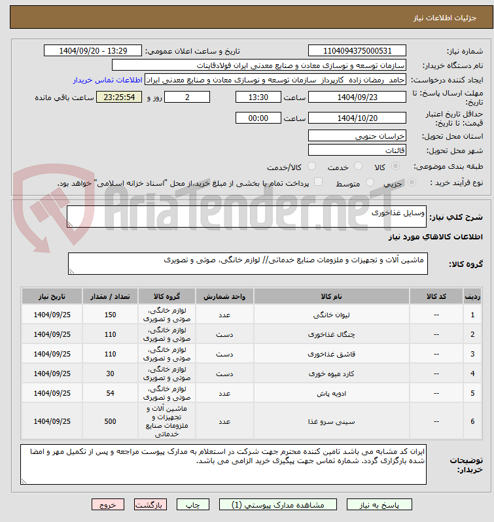This screenshot has height=522, width=494.
Task: Click the deadline time field 13:30
Action: (x=258, y=97)
